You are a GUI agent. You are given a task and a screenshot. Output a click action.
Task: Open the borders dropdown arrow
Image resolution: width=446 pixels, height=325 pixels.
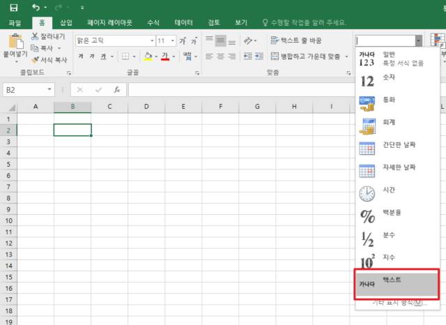[x=134, y=56]
